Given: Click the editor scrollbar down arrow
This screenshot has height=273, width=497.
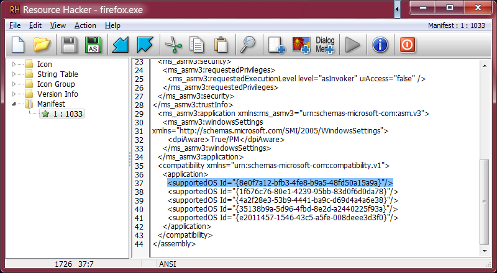Looking at the screenshot, I should (x=485, y=251).
